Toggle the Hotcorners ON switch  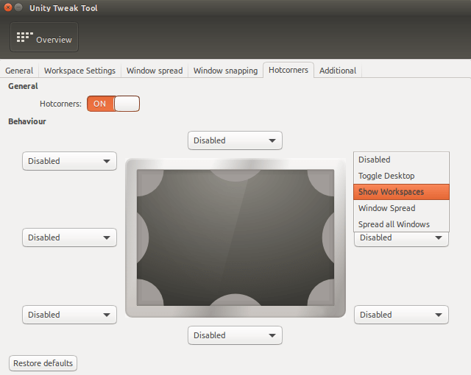(x=113, y=104)
